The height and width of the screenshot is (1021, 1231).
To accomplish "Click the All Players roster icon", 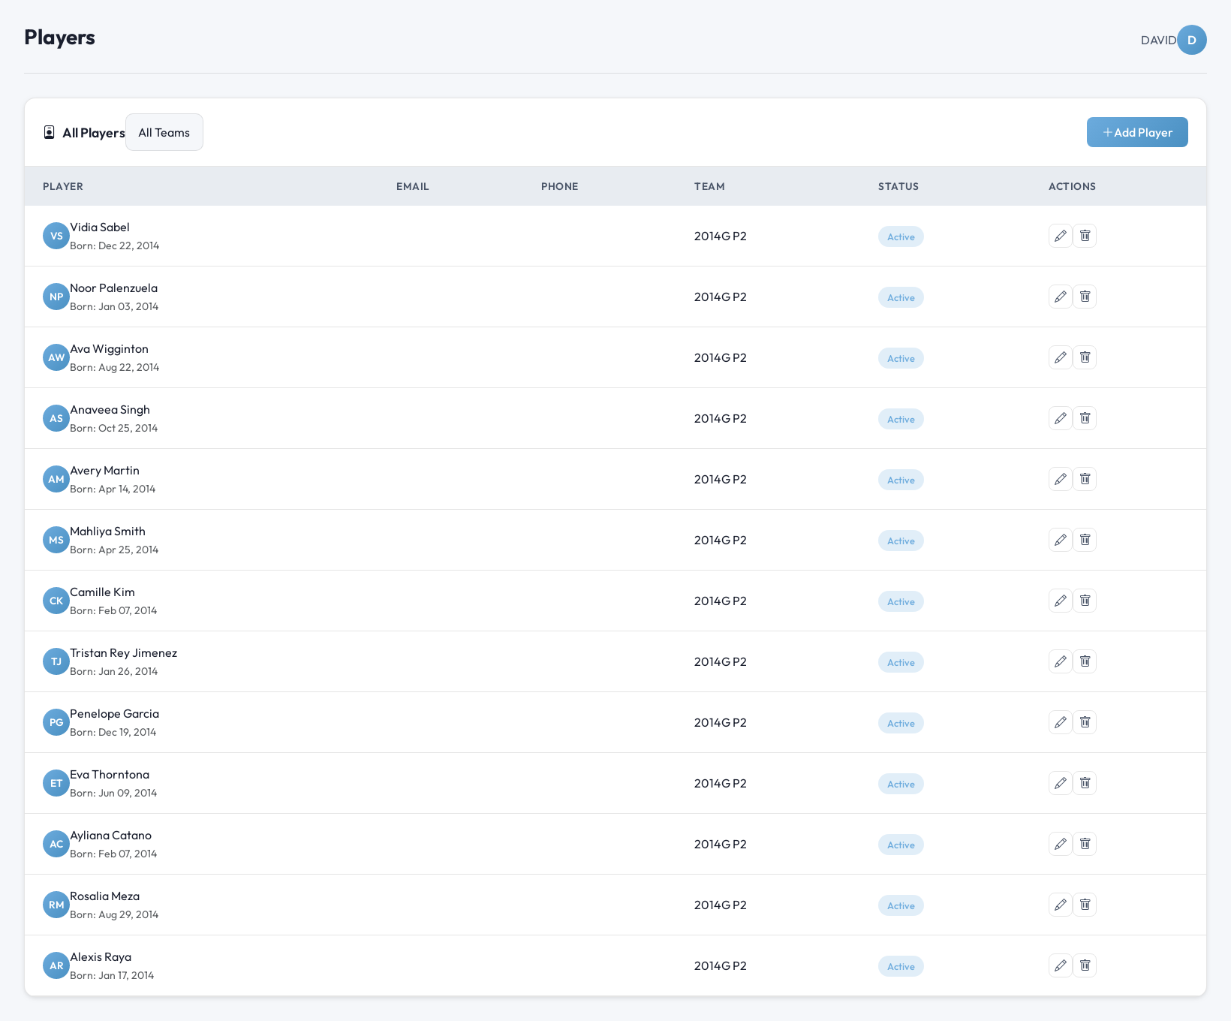I will click(x=49, y=132).
